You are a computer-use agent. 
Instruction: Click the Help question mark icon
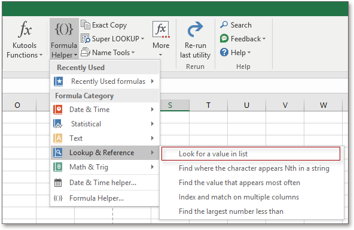coord(224,53)
